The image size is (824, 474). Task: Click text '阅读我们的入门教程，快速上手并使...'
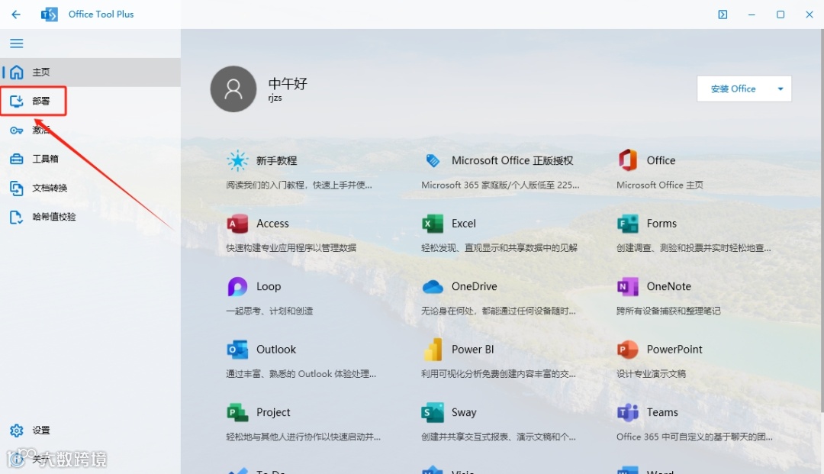tap(299, 185)
